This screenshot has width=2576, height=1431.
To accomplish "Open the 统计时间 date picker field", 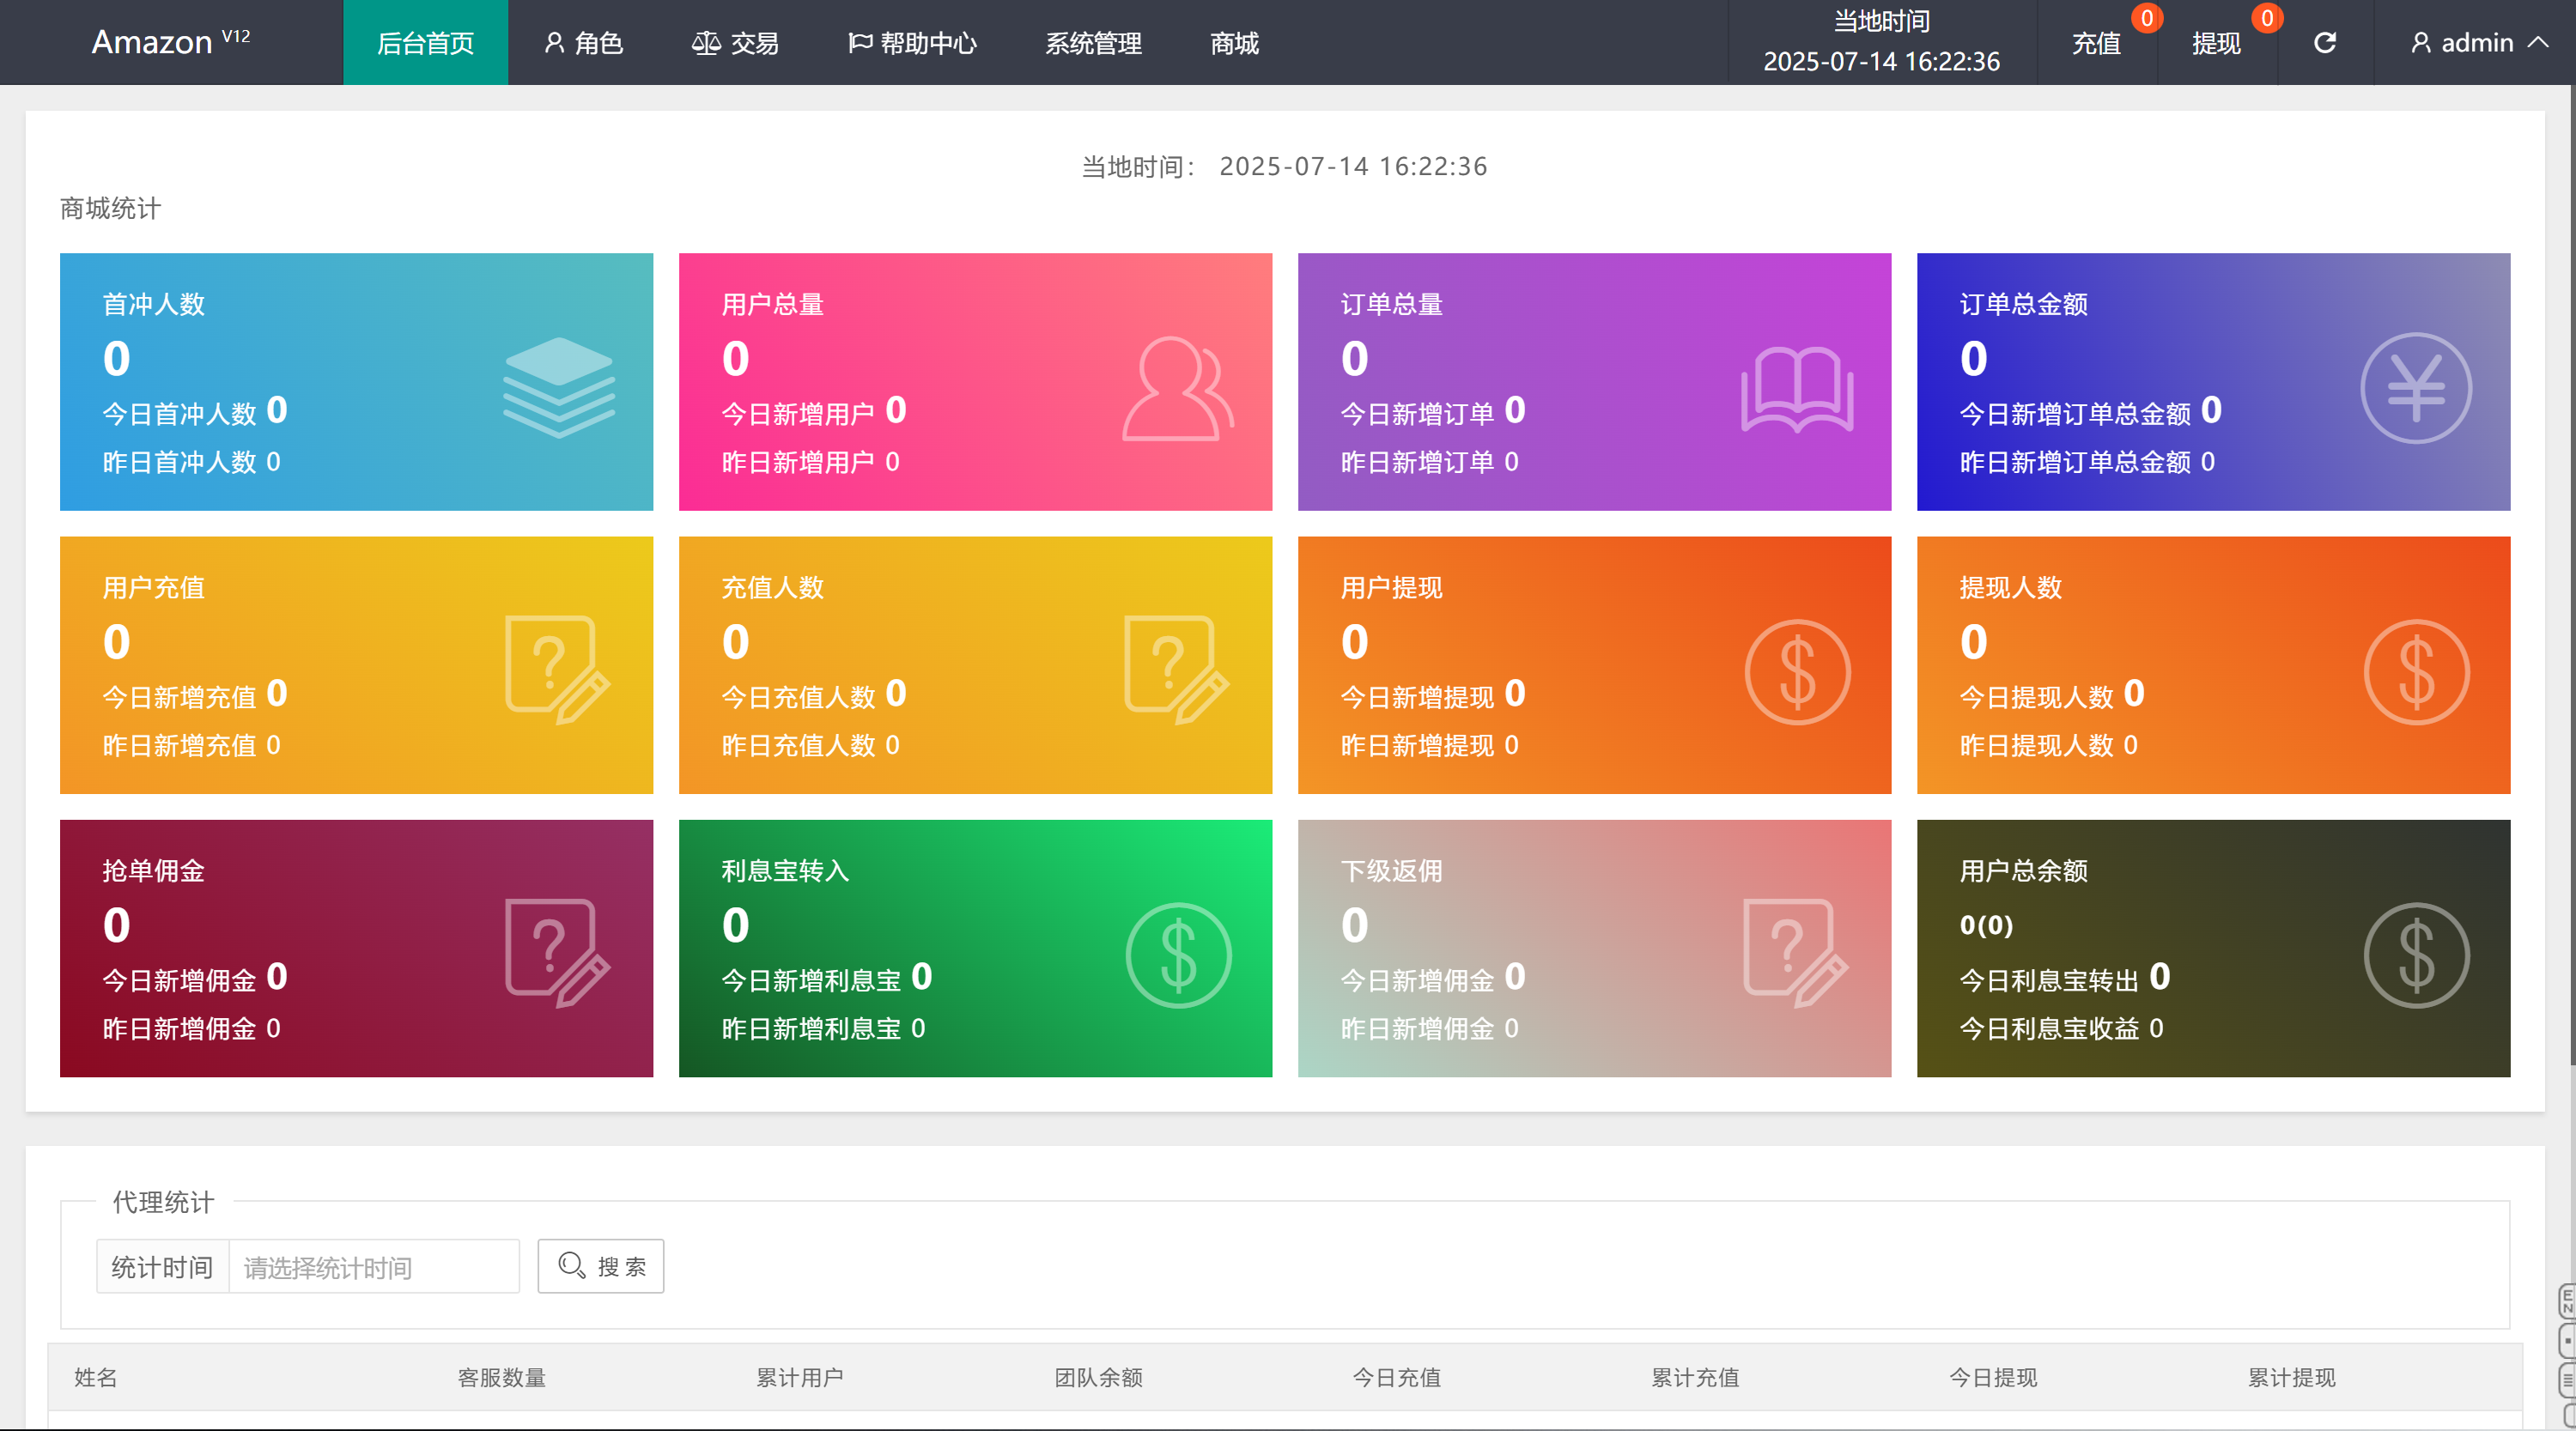I will 373,1266.
